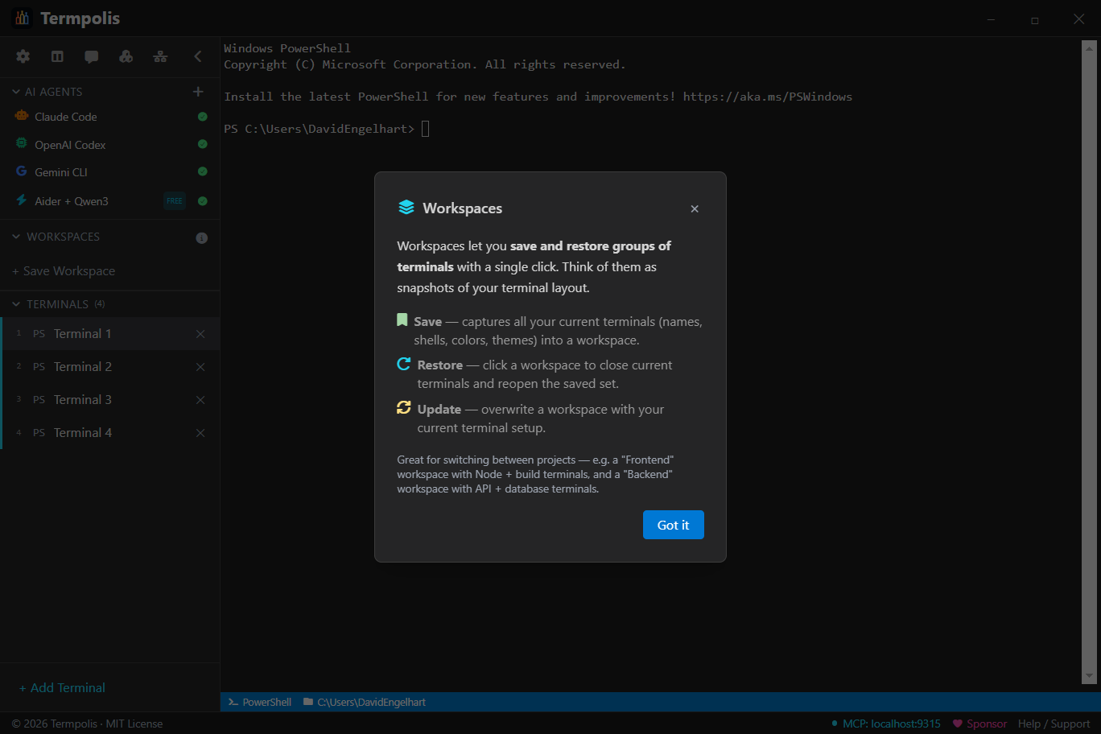The width and height of the screenshot is (1101, 734).
Task: Select the OpenAI Codex agent icon
Action: (21, 144)
